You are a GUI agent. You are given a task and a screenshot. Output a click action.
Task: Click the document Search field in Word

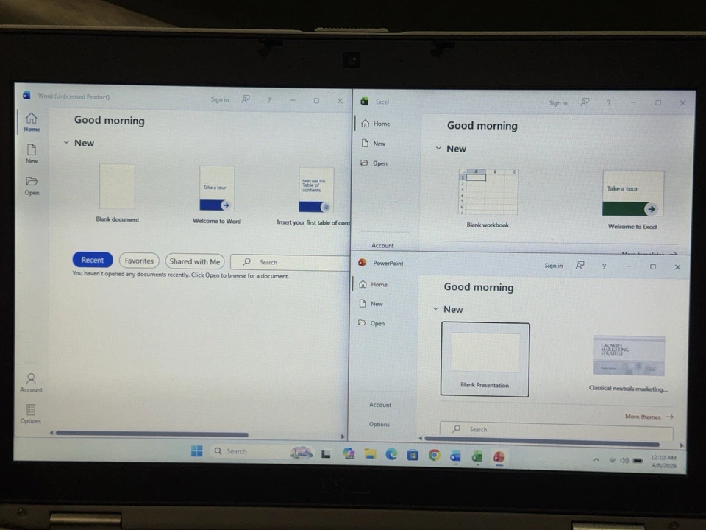click(290, 262)
